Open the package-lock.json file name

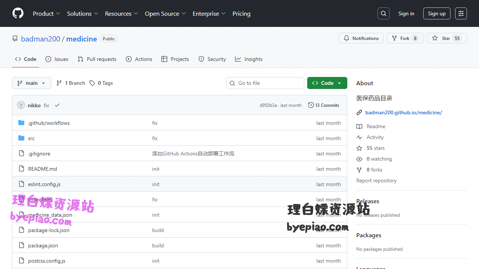49,230
